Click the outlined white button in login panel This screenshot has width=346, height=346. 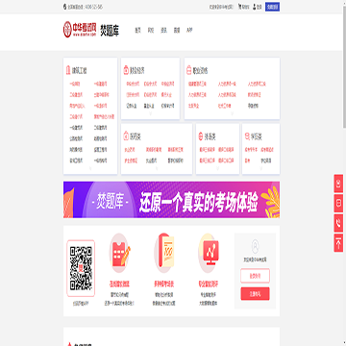255,276
